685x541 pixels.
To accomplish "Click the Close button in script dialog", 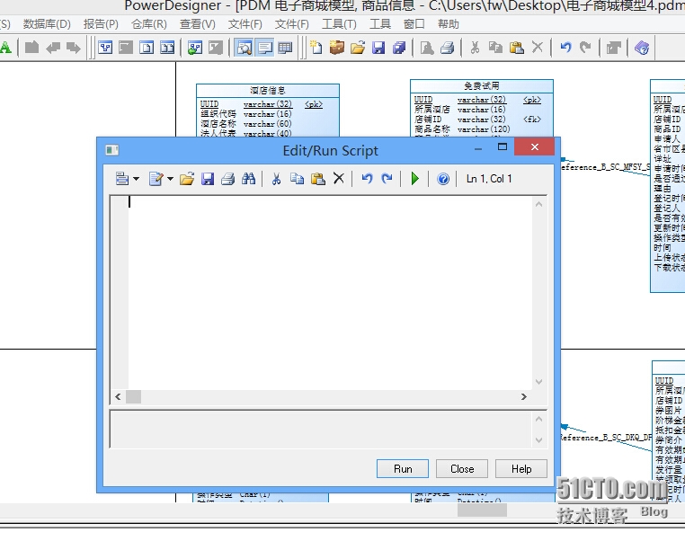I will click(462, 468).
